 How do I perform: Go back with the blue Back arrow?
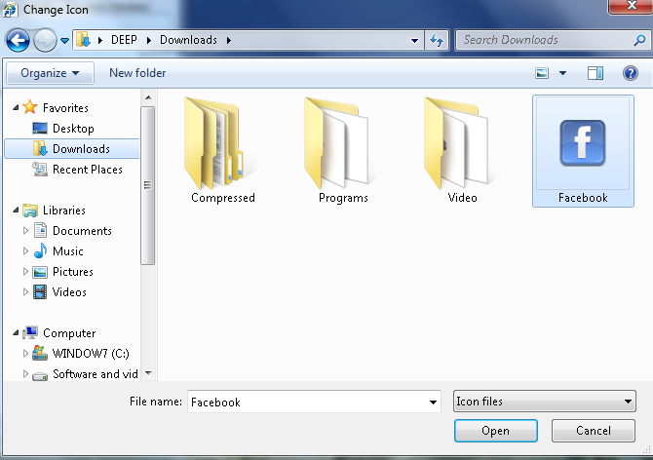pyautogui.click(x=18, y=40)
